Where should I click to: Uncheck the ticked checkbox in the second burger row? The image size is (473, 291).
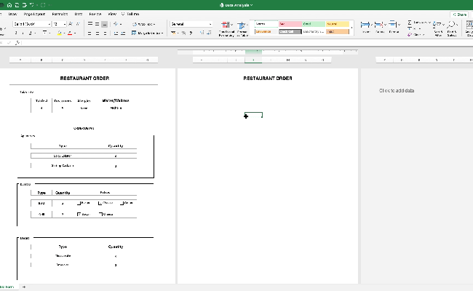pos(79,215)
